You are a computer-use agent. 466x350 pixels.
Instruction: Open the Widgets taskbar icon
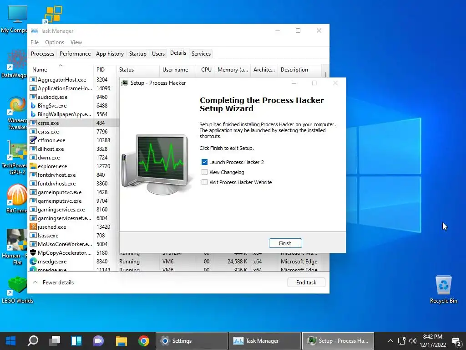(76, 341)
